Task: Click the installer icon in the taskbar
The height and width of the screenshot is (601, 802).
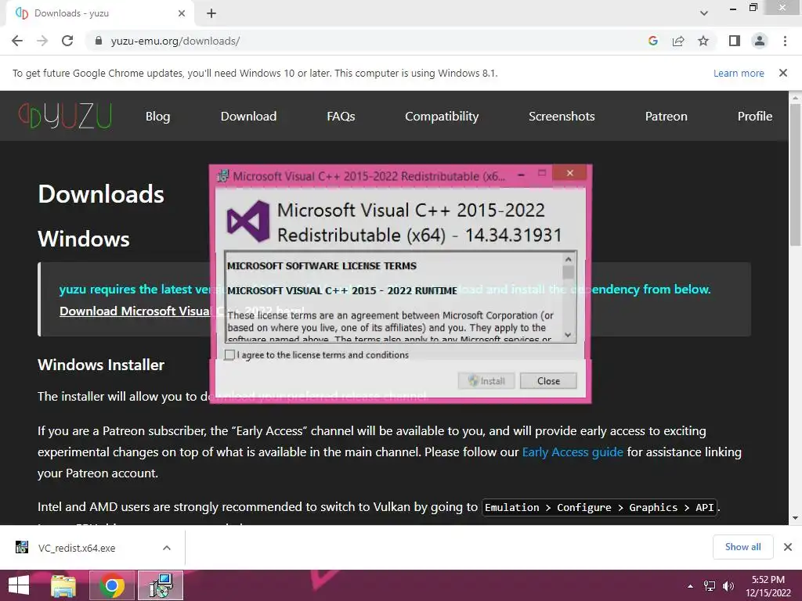Action: (x=161, y=585)
